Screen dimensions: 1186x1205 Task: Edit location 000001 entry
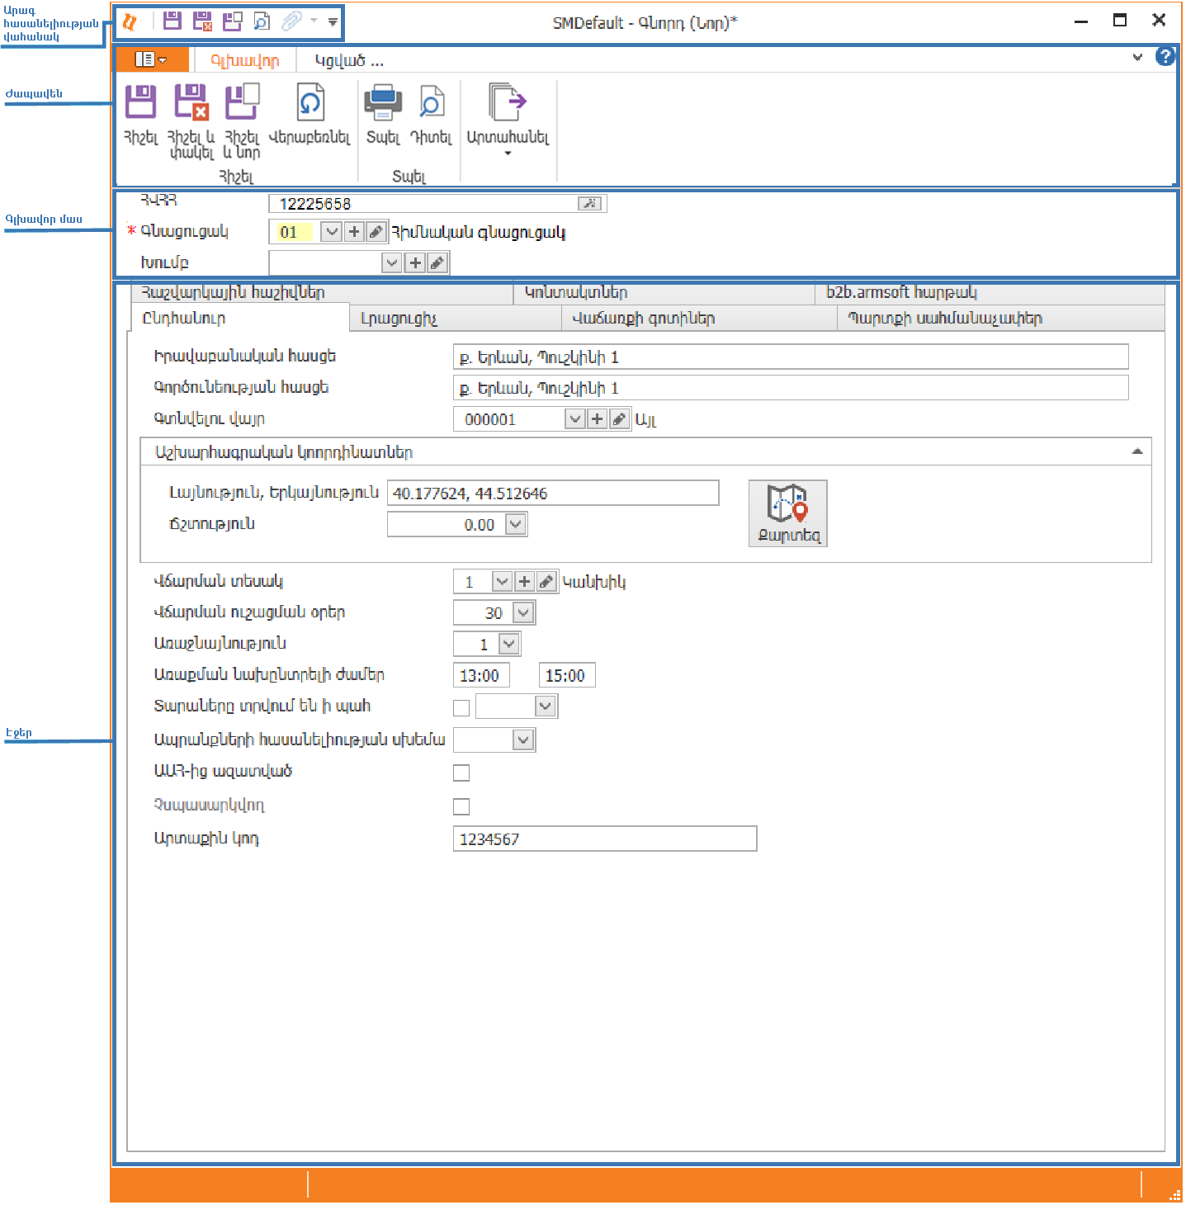pos(619,419)
